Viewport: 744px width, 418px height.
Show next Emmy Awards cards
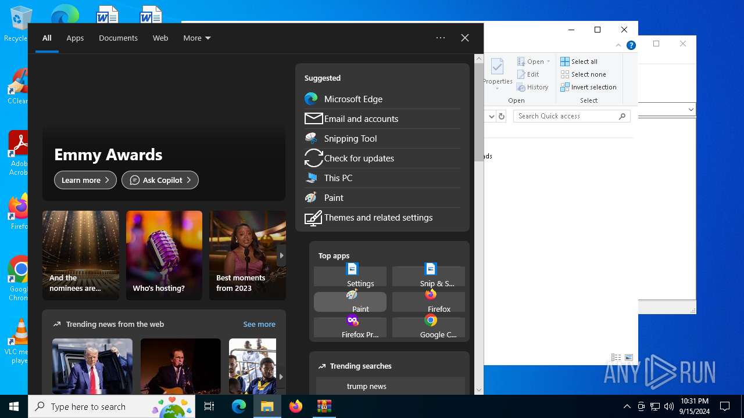point(281,255)
